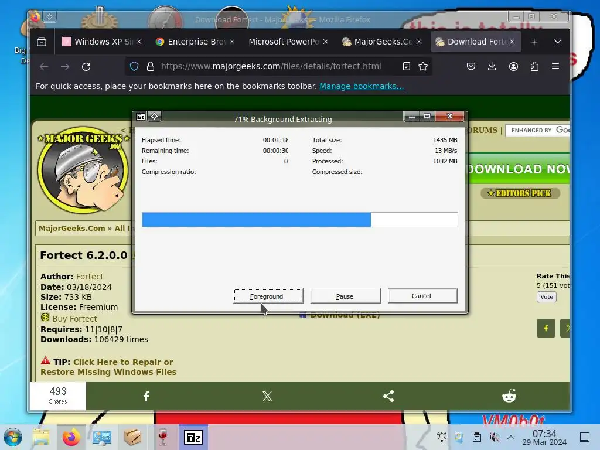Open TIP Click Here to Repair link
600x450 pixels.
click(x=108, y=367)
